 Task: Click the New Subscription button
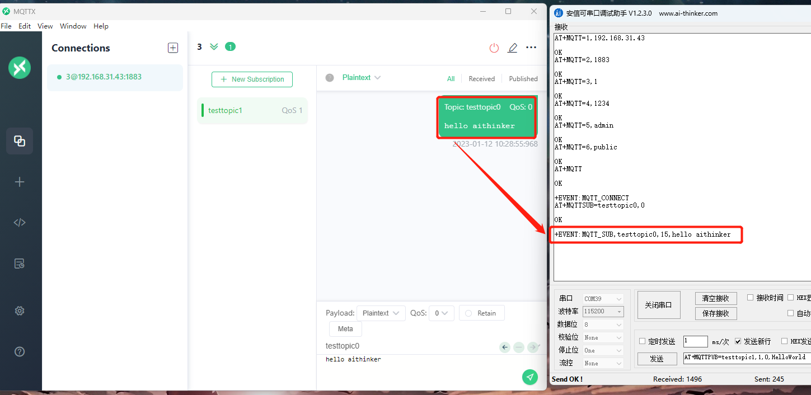tap(252, 79)
